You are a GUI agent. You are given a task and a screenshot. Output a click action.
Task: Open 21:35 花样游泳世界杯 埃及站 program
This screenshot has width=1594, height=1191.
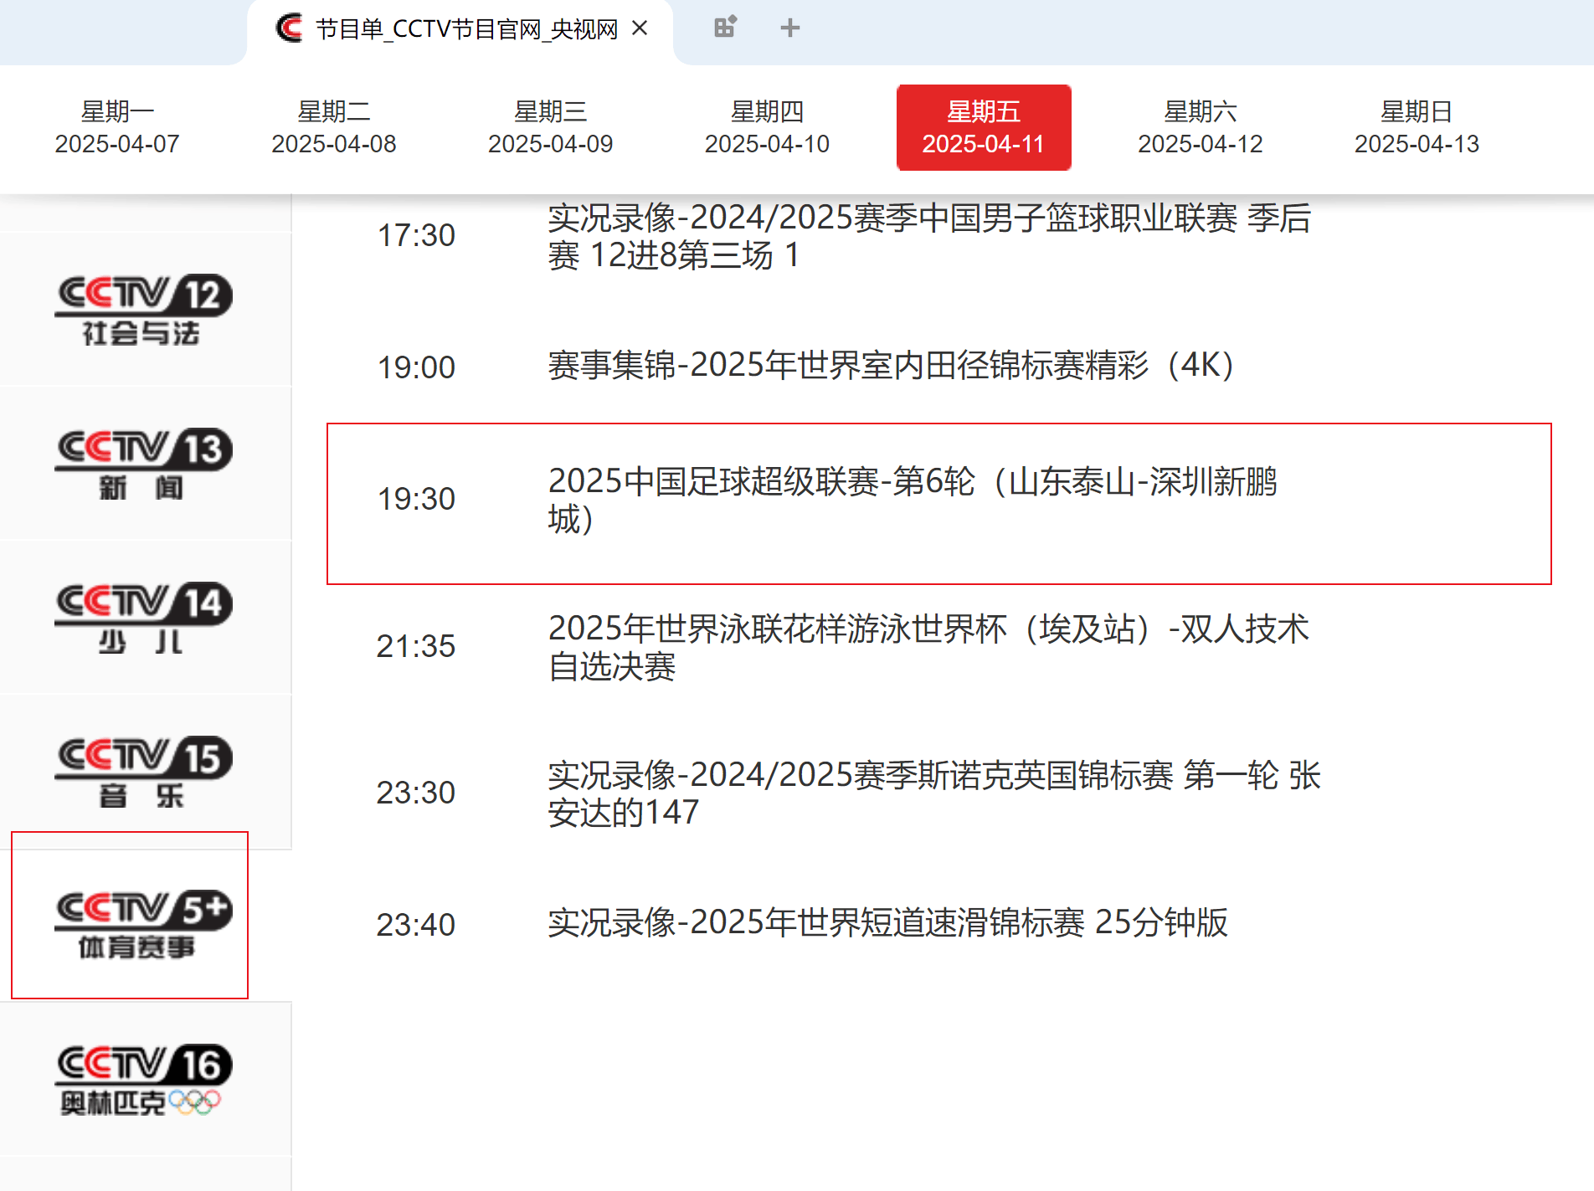928,647
